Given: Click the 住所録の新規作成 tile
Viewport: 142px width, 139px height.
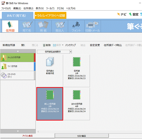Looking at the screenshot, I should (50, 71).
